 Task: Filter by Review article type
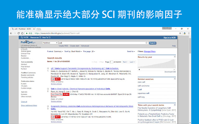pos(24,56)
